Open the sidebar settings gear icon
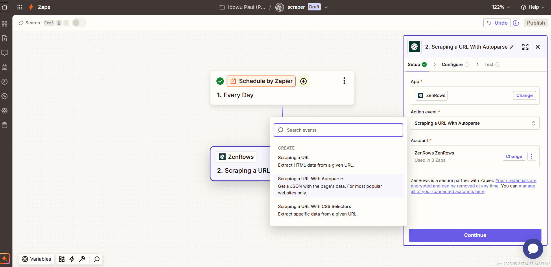The image size is (551, 267). [5, 111]
